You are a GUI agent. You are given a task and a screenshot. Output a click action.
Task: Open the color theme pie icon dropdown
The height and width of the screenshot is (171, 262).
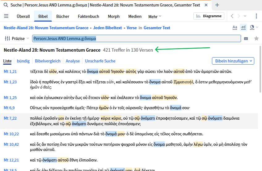click(x=254, y=27)
